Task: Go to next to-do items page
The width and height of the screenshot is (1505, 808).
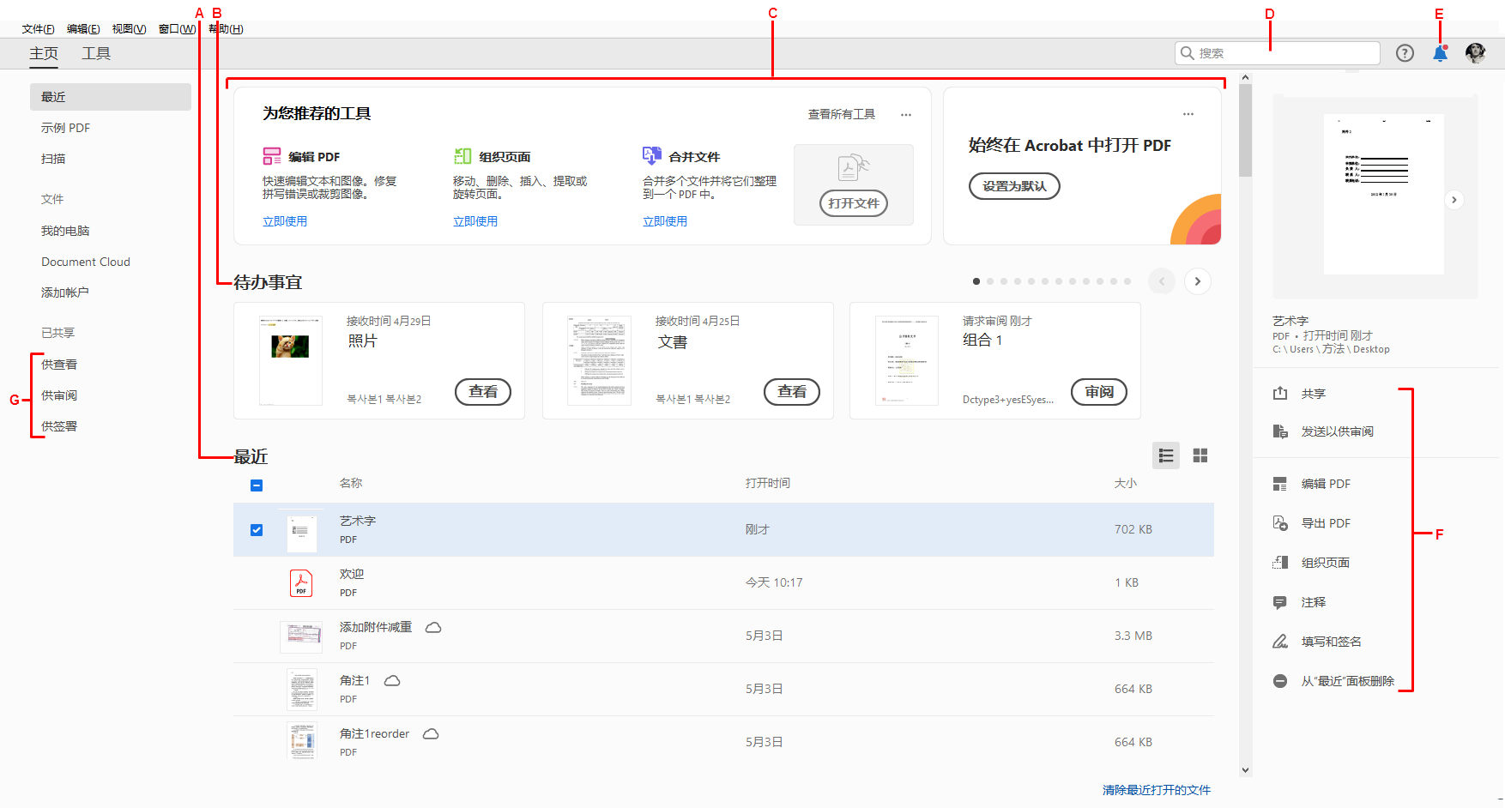Action: [x=1198, y=281]
